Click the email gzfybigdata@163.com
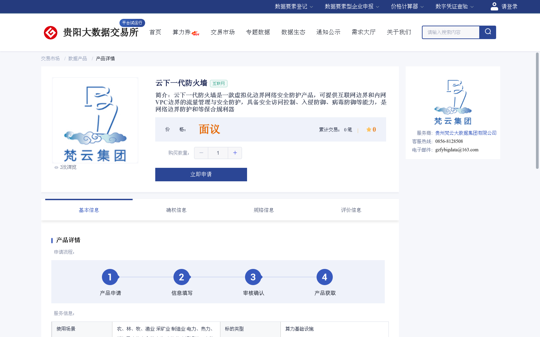Screen dimensions: 540x337 457,150
